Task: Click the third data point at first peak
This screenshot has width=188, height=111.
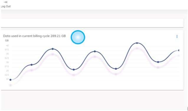Action: pyautogui.click(x=53, y=49)
